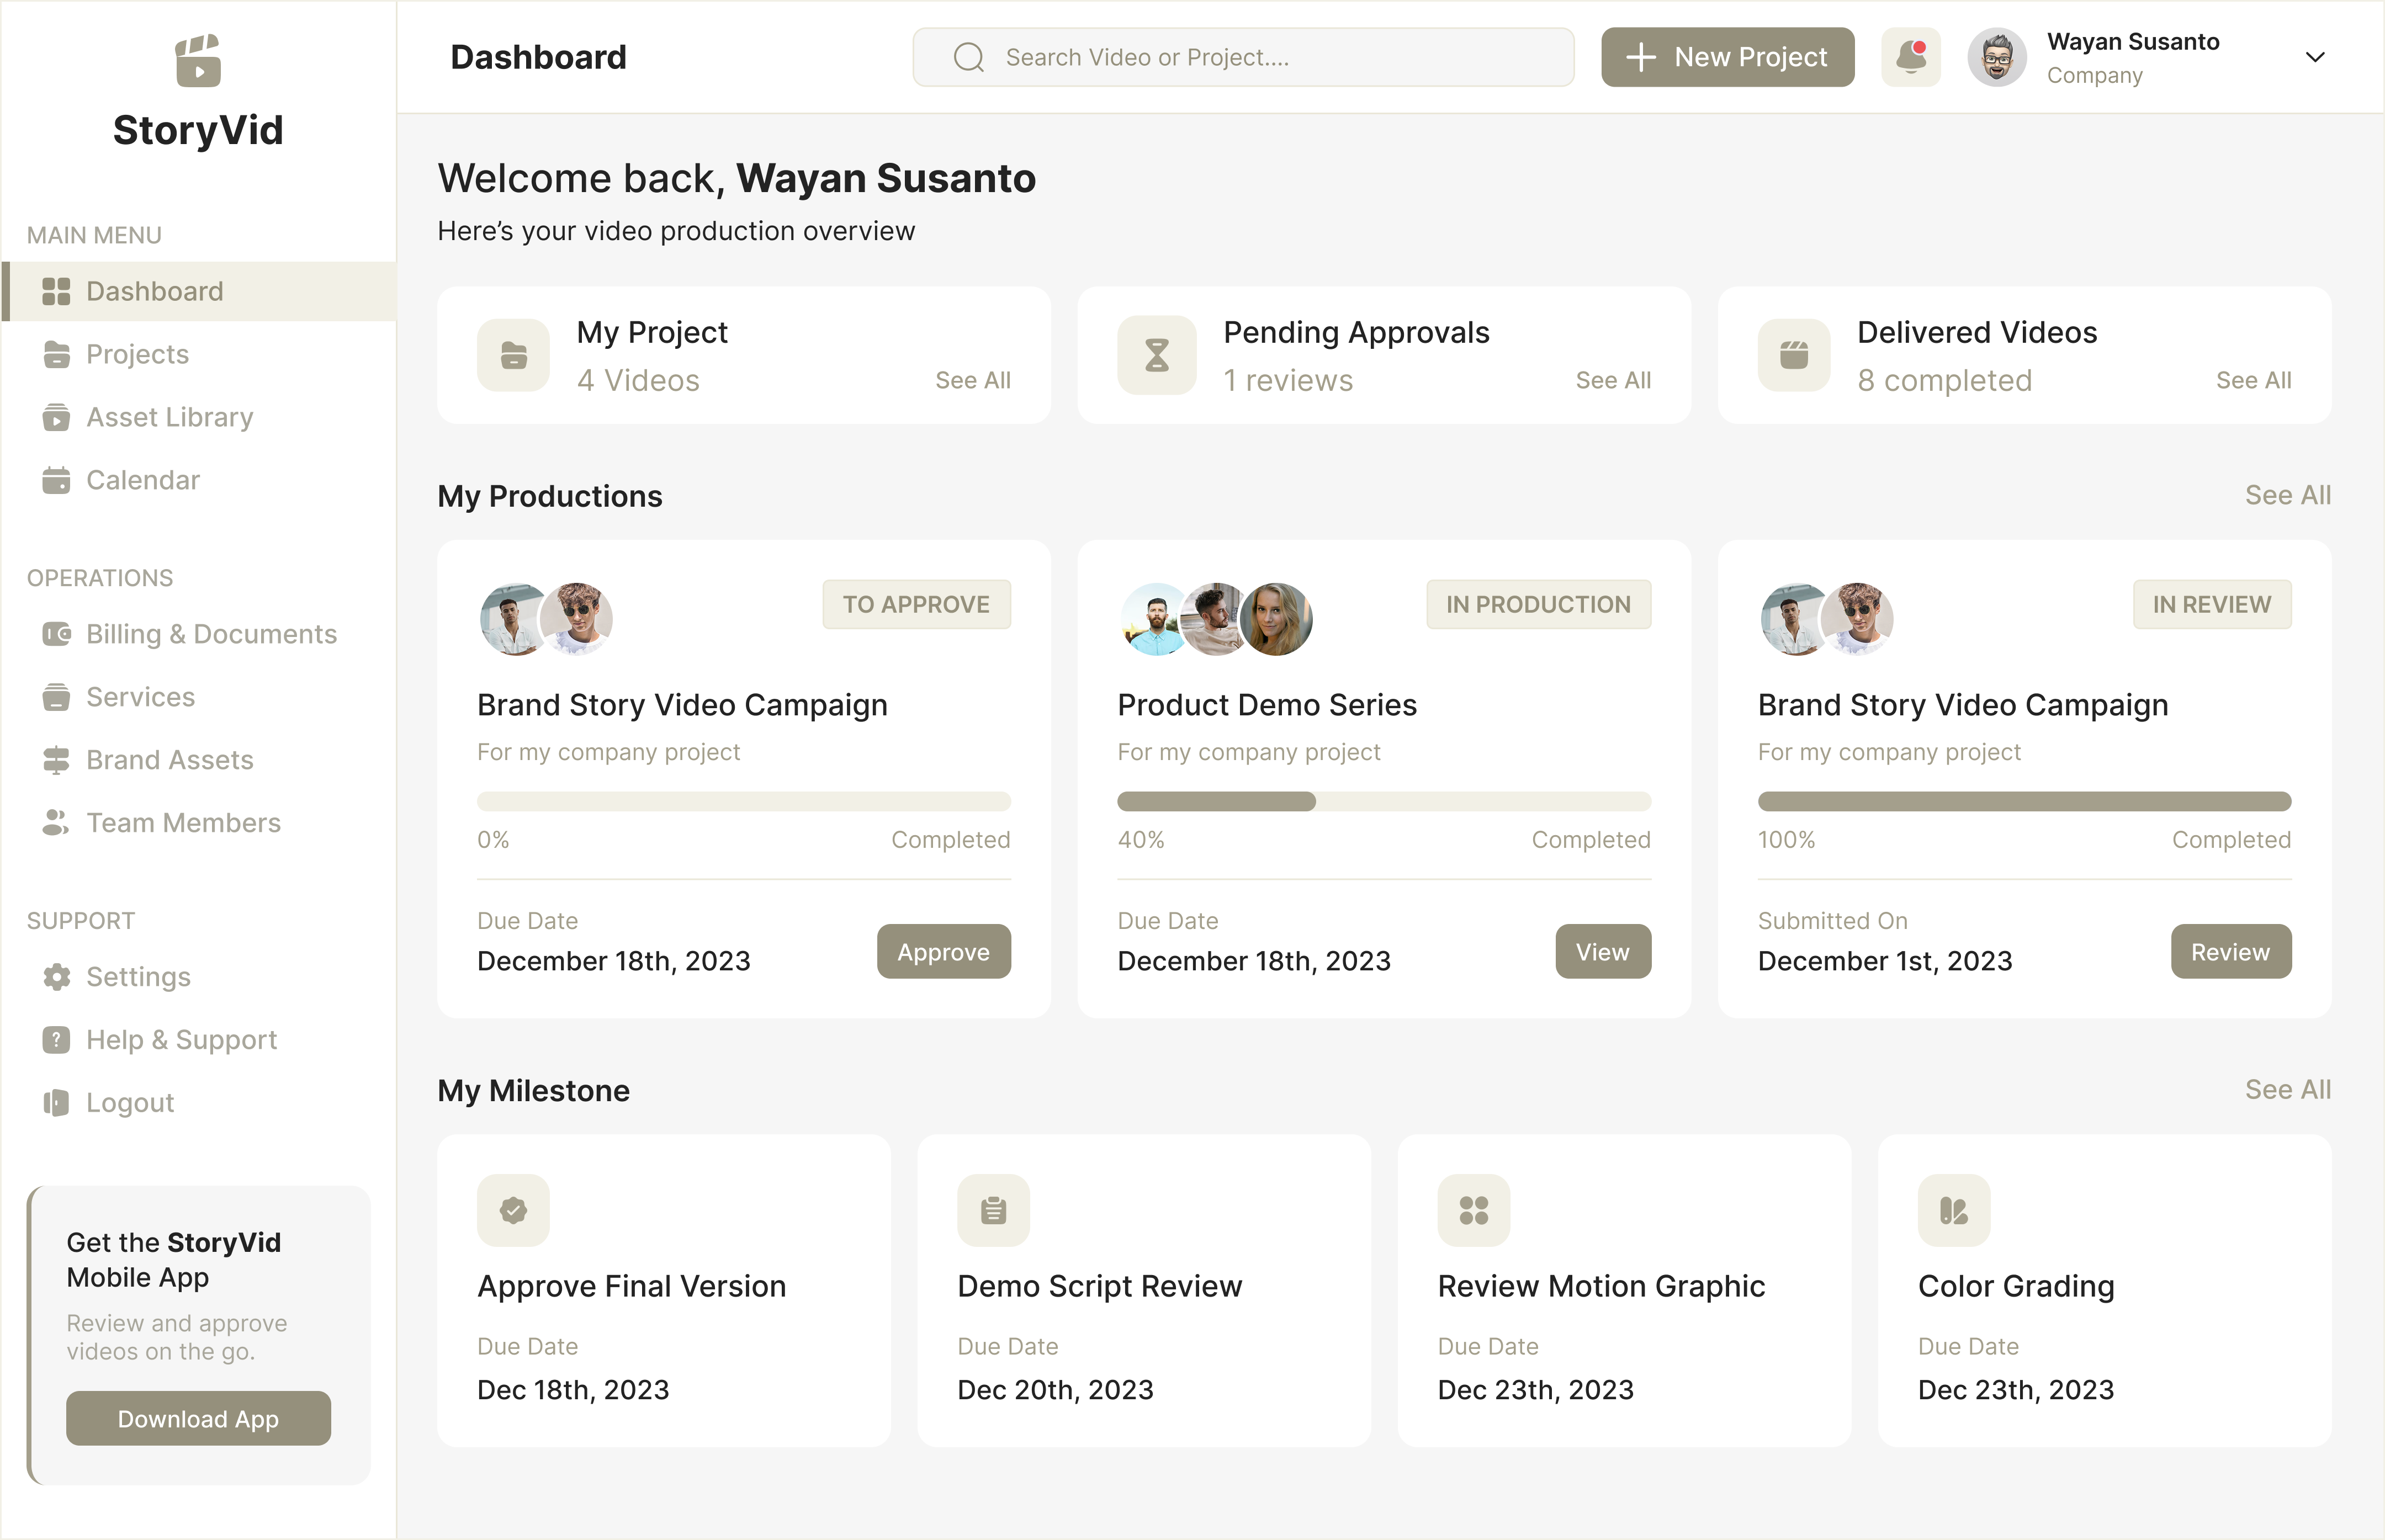Click the Brand Assets sidebar icon
This screenshot has width=2385, height=1540.
click(x=56, y=759)
